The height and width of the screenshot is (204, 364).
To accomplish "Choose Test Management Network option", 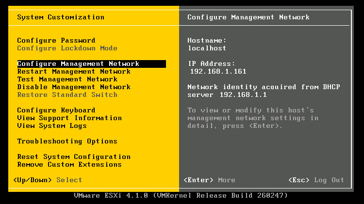I will (67, 79).
